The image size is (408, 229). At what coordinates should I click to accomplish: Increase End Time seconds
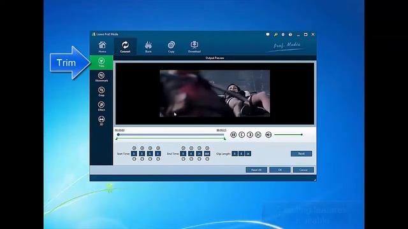tap(200, 148)
